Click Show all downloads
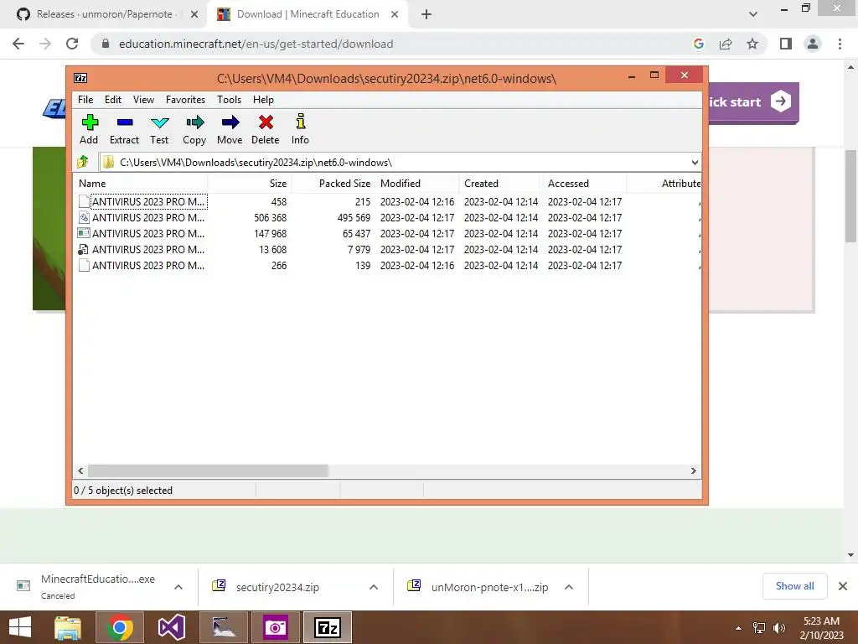The image size is (858, 644). [795, 586]
